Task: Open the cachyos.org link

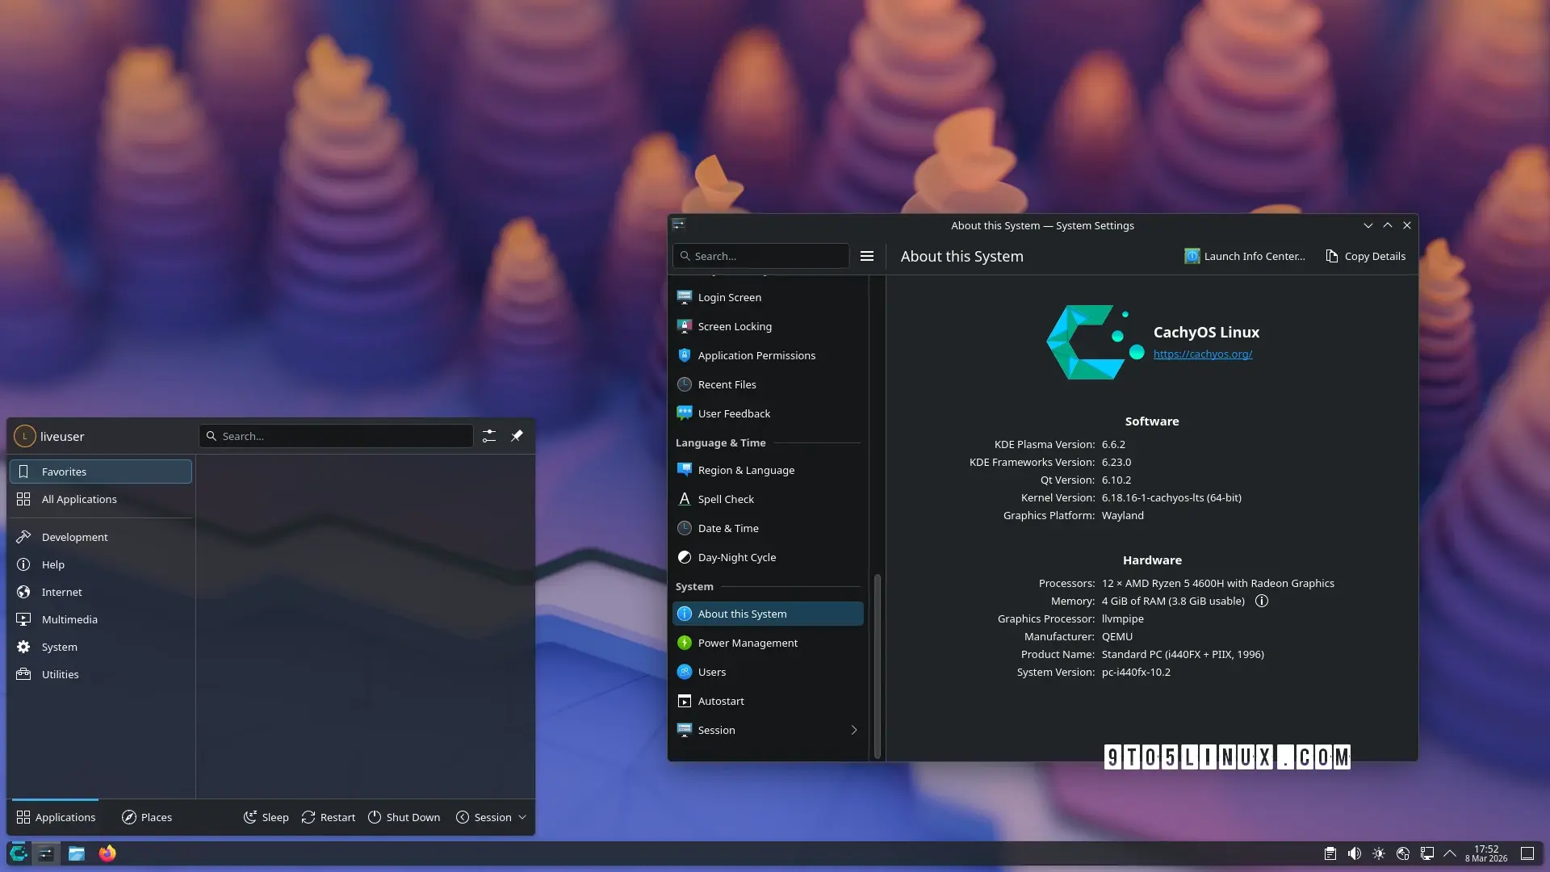Action: point(1202,354)
